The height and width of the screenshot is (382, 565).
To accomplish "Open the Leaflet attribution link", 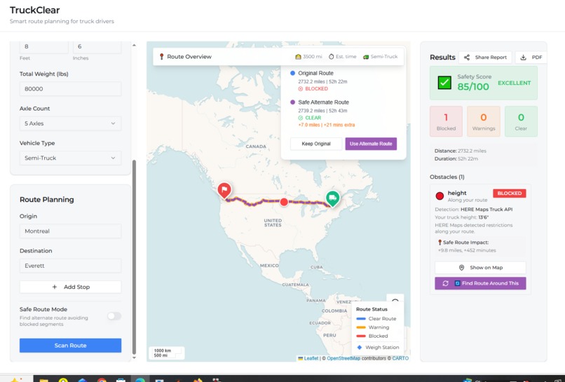I will (x=311, y=358).
